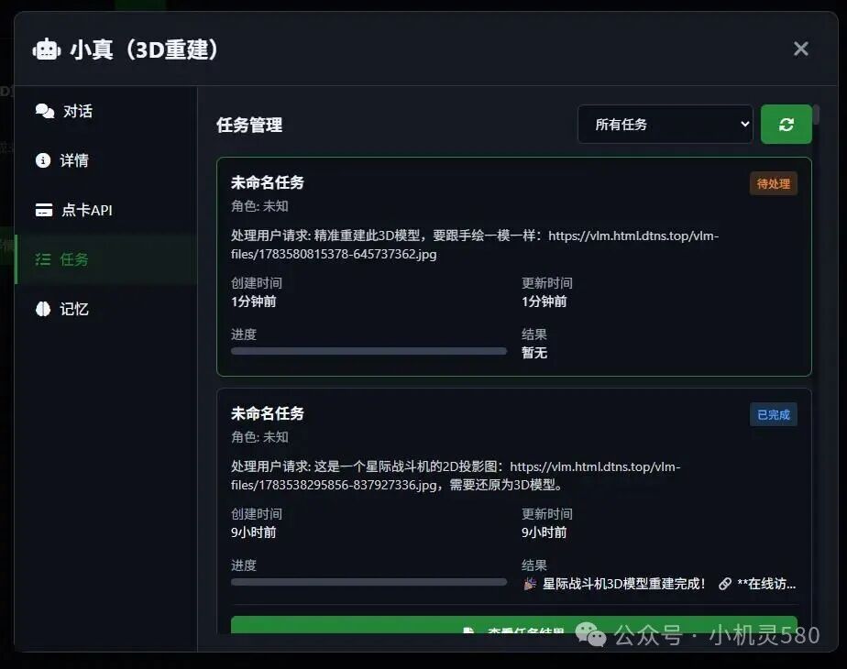
Task: Expand the 所有任务 filter dropdown
Action: coord(665,125)
